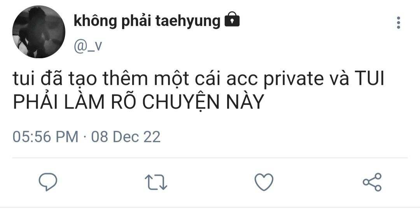Open the profile via name 'không phải taehyung'
This screenshot has height=211, width=420.
point(147,21)
